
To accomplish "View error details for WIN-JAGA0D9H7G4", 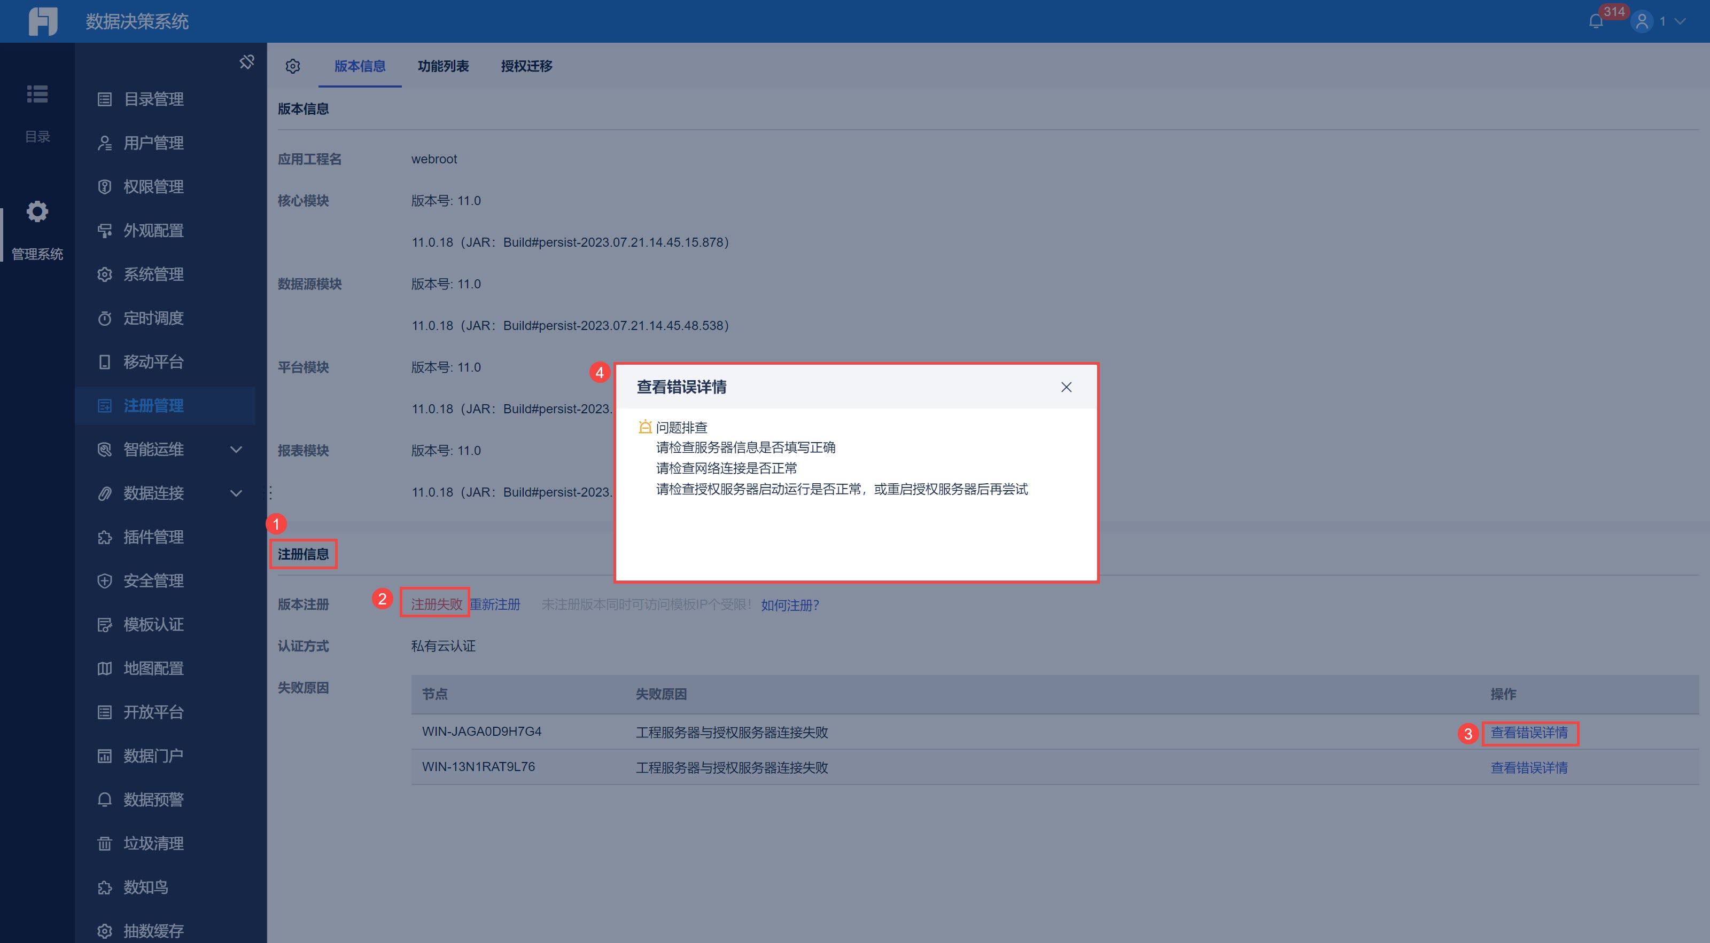I will [1529, 733].
